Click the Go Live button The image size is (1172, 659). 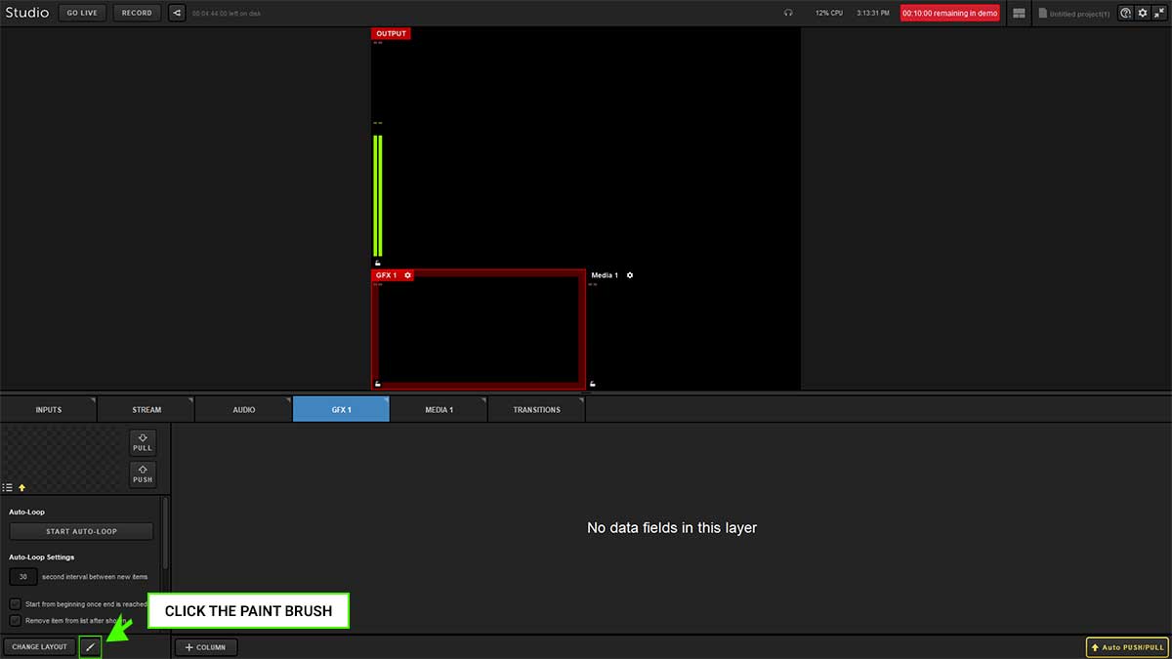coord(82,13)
